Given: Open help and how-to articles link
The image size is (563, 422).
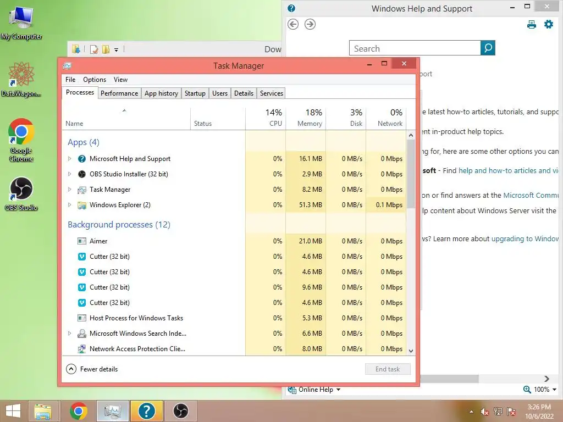Looking at the screenshot, I should point(509,170).
